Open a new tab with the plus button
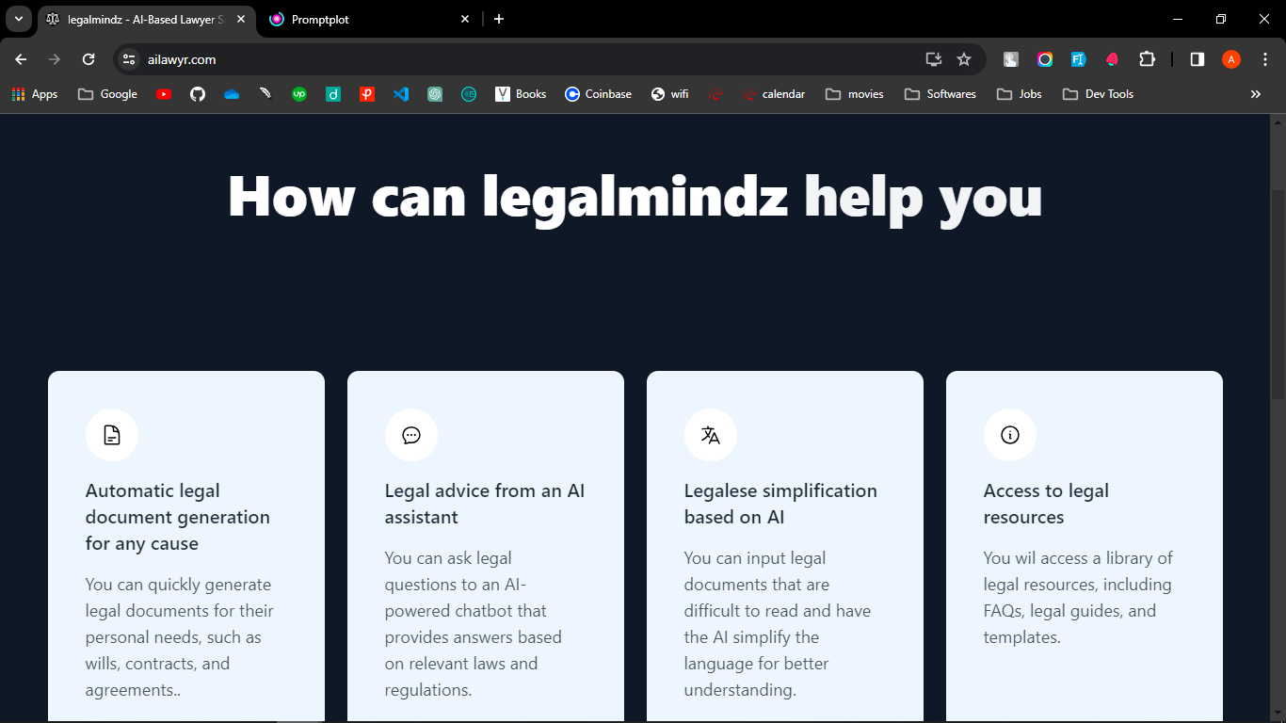This screenshot has width=1286, height=723. [x=499, y=19]
